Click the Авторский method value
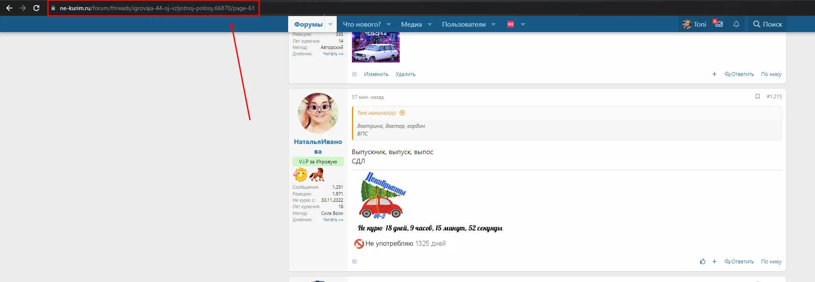 point(332,48)
